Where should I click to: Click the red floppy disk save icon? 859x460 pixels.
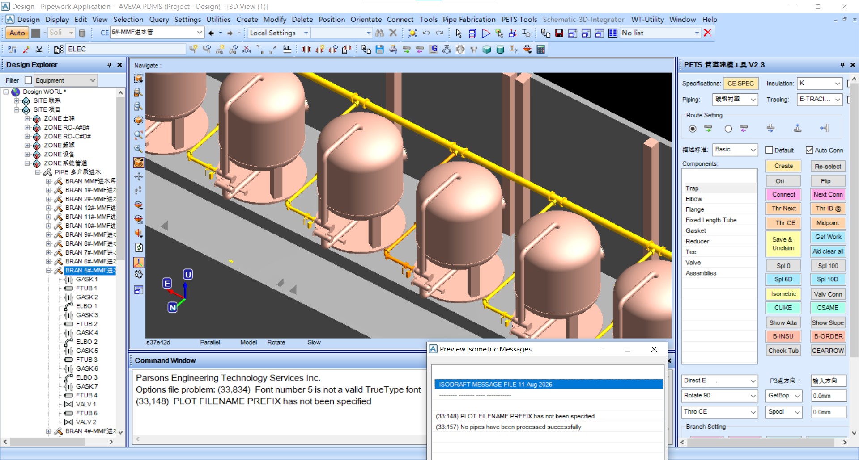(559, 33)
